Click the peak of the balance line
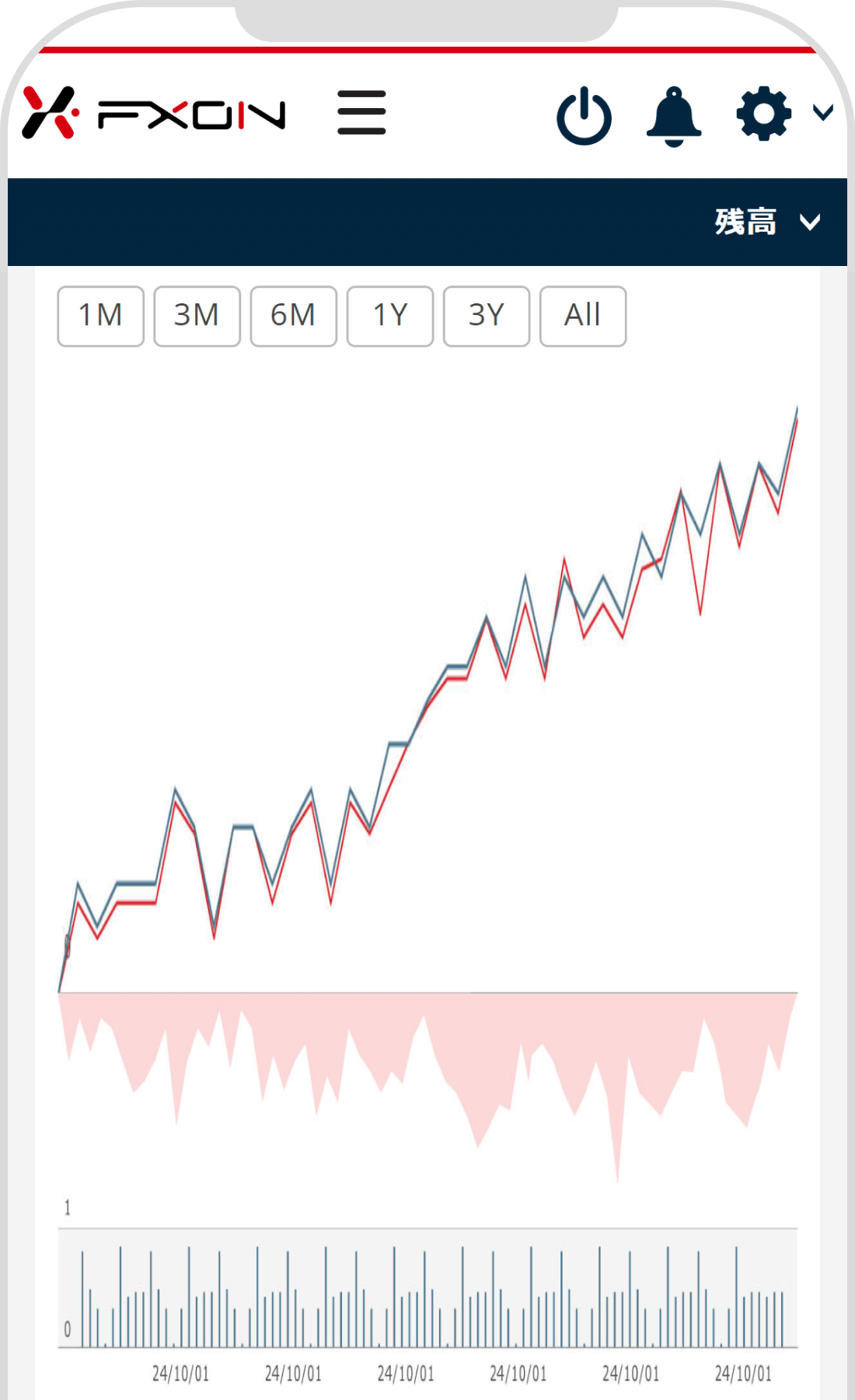This screenshot has width=855, height=1400. click(797, 409)
